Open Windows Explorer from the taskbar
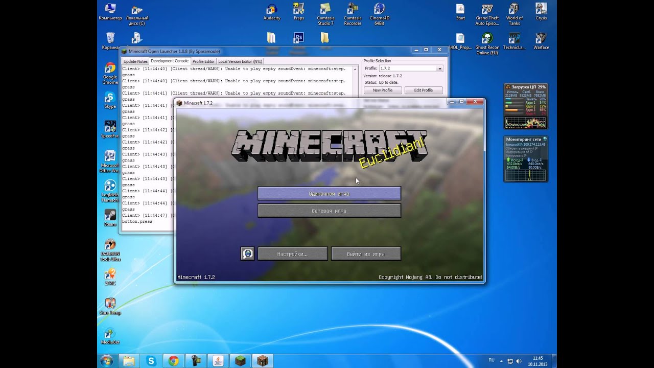 pos(129,361)
